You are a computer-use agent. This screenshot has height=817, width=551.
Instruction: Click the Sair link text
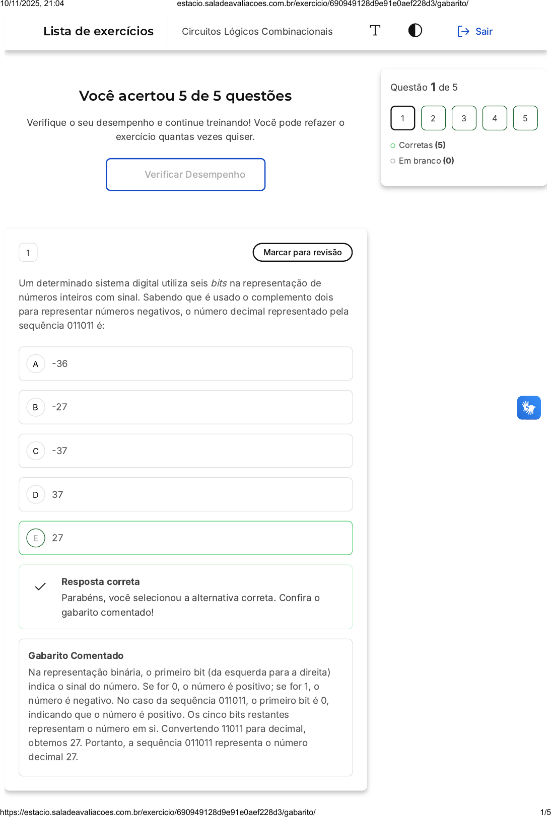click(484, 32)
